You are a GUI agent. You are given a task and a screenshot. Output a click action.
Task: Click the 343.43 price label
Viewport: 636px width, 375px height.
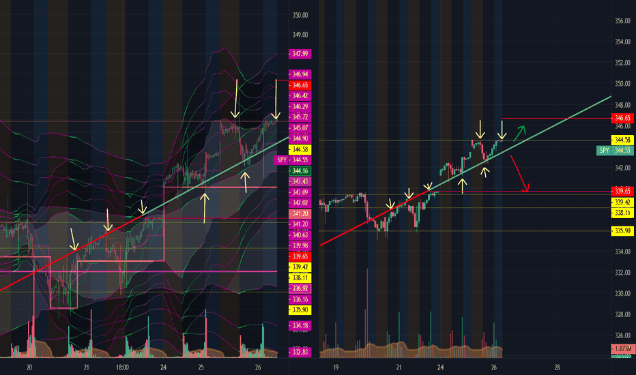tap(300, 181)
